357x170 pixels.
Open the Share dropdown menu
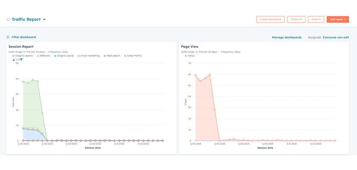click(x=316, y=20)
